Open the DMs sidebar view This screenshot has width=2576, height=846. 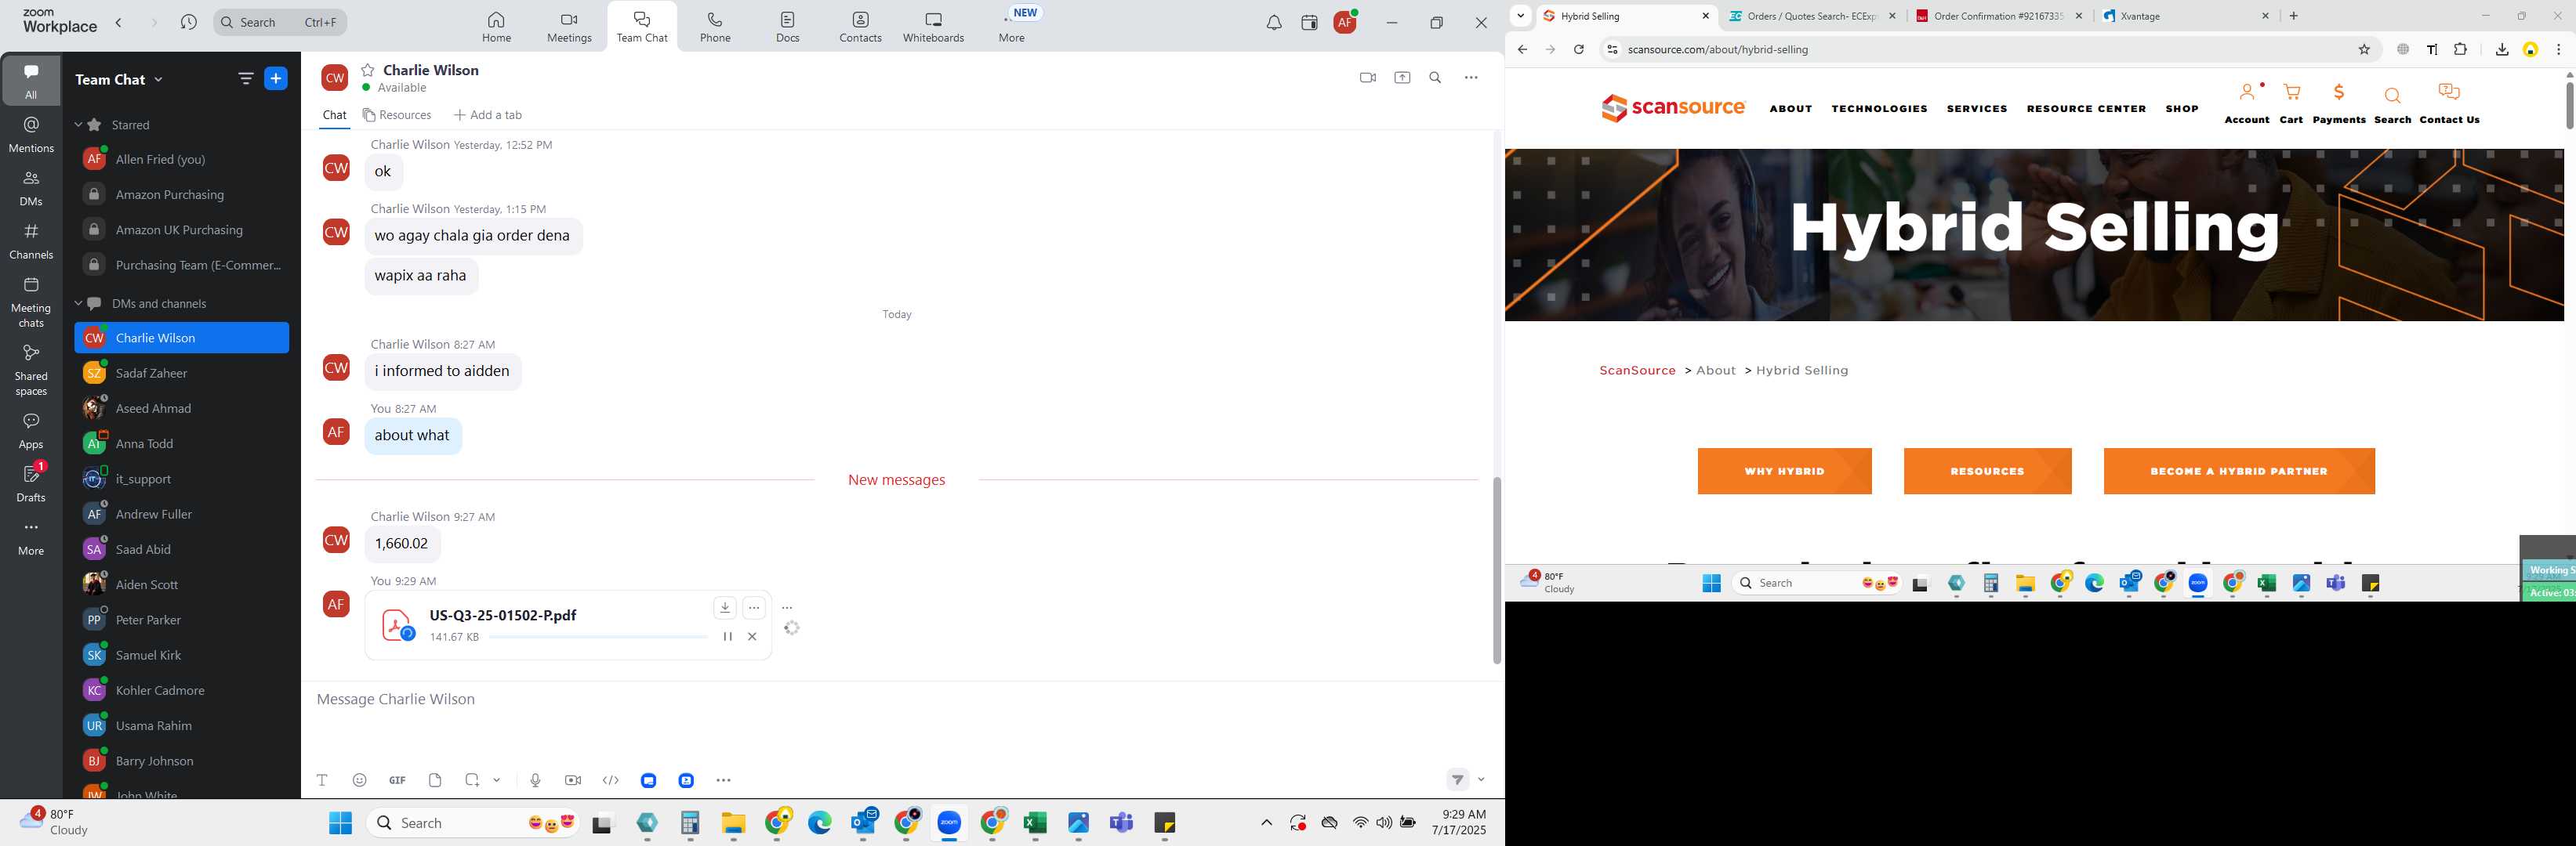click(x=31, y=188)
